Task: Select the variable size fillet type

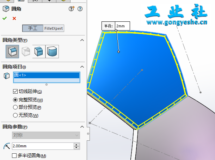Action: 26,52
